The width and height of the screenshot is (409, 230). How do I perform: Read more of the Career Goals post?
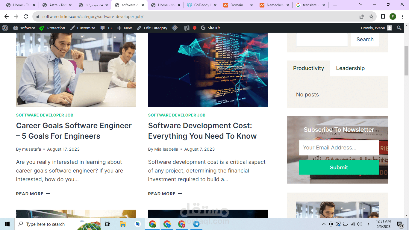click(x=33, y=194)
